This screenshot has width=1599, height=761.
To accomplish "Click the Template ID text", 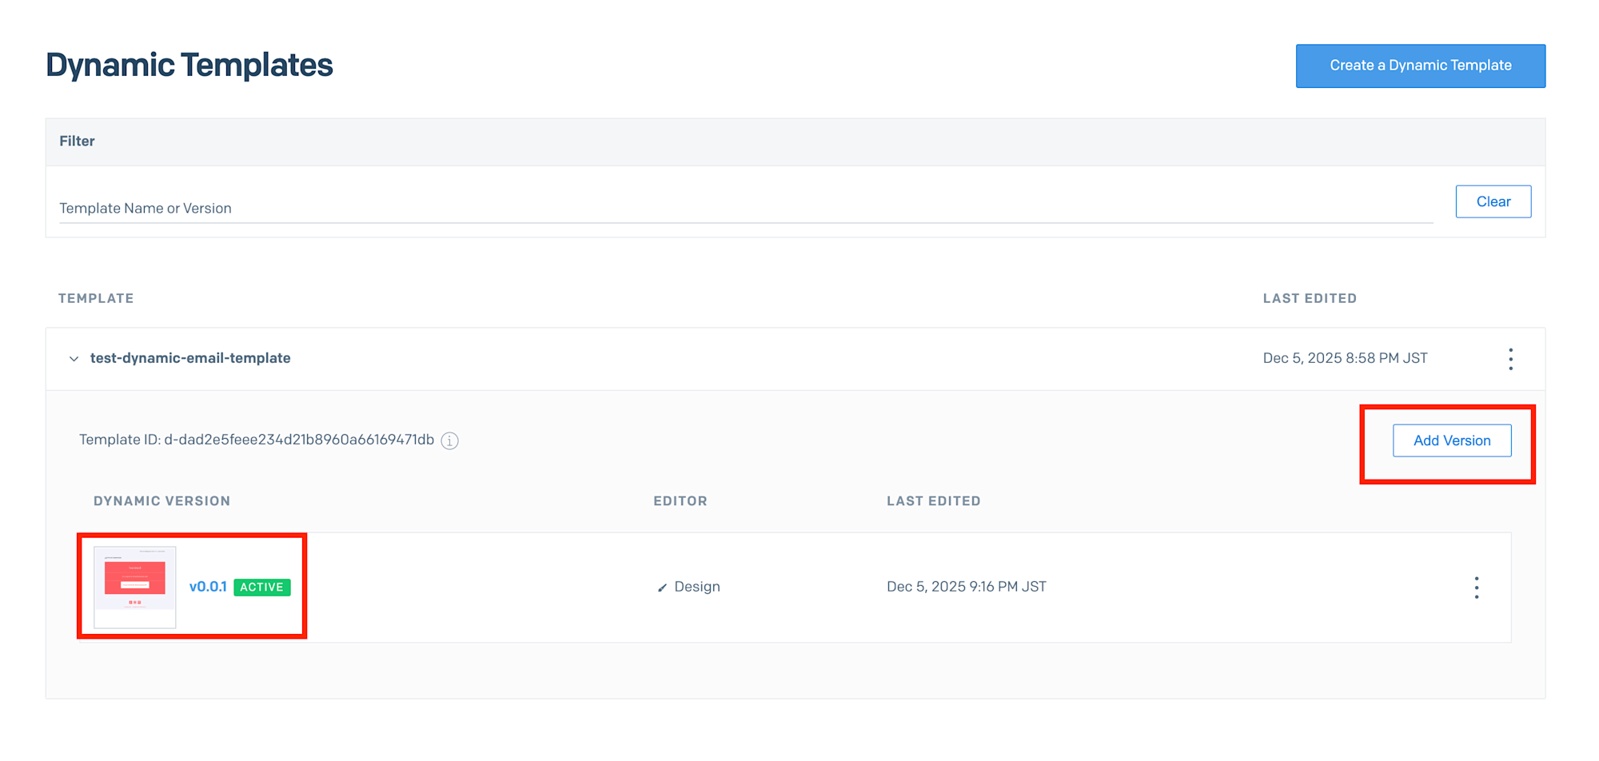I will [x=256, y=440].
